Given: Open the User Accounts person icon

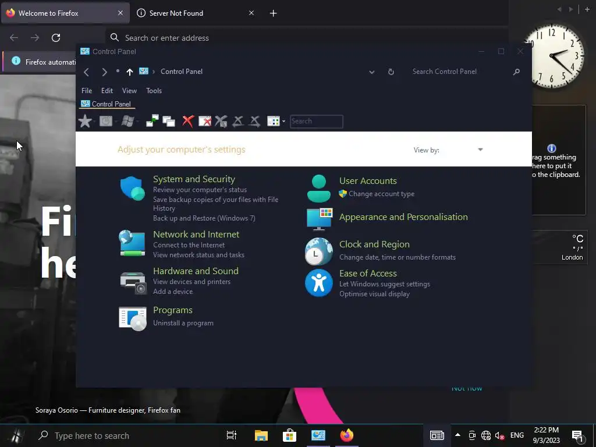Looking at the screenshot, I should [x=318, y=189].
